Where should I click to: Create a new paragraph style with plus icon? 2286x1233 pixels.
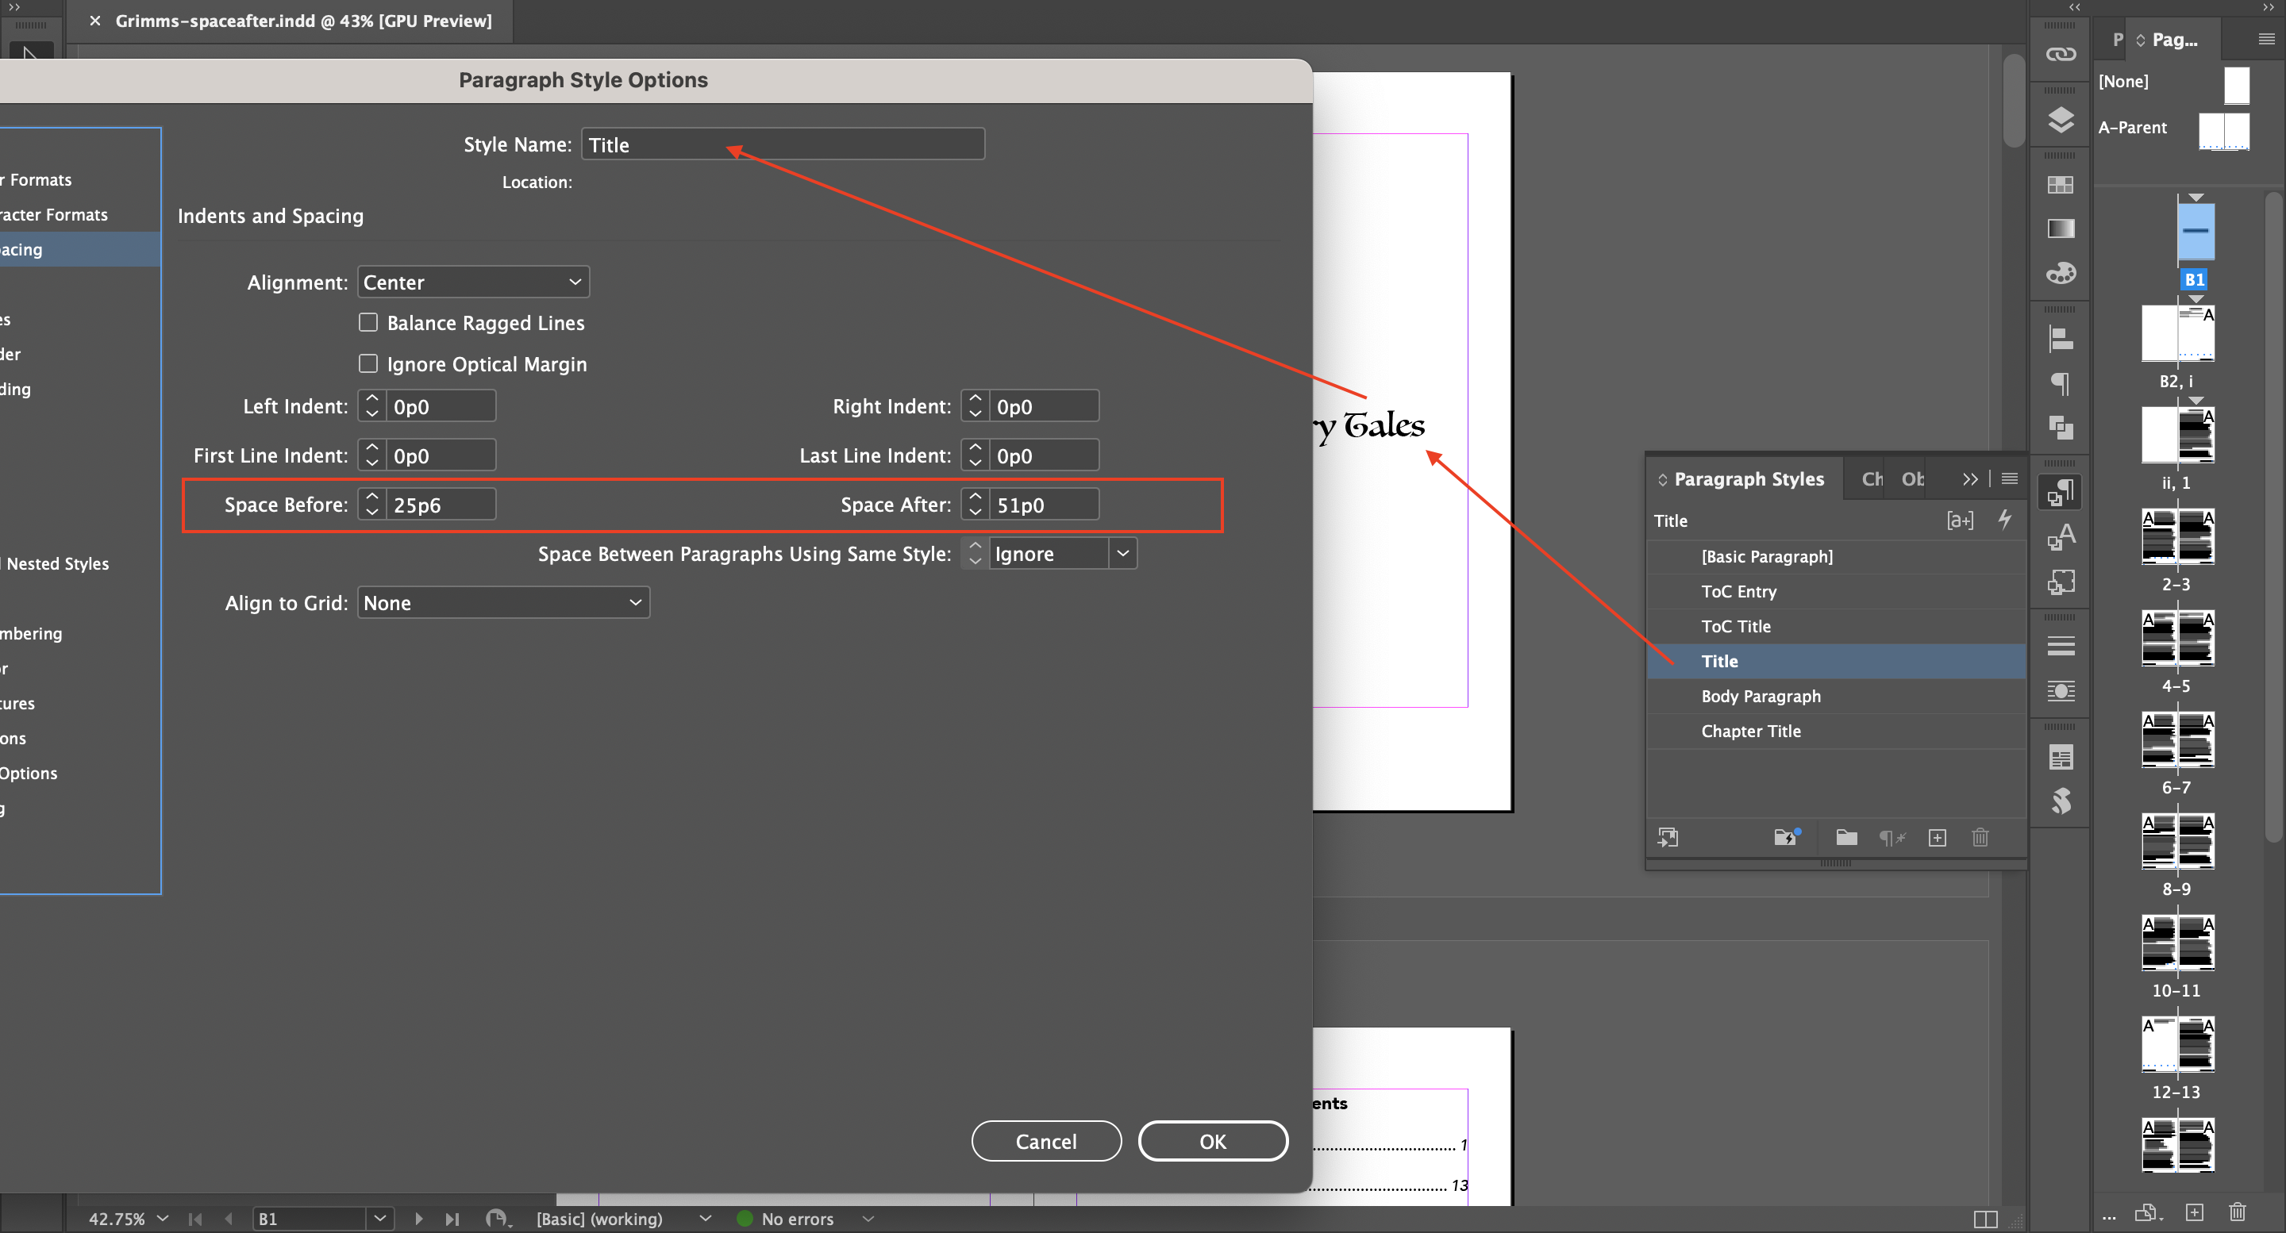(1938, 837)
